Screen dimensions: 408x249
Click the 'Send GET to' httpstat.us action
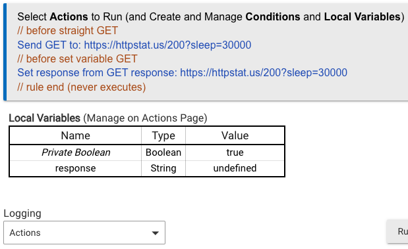click(x=134, y=45)
